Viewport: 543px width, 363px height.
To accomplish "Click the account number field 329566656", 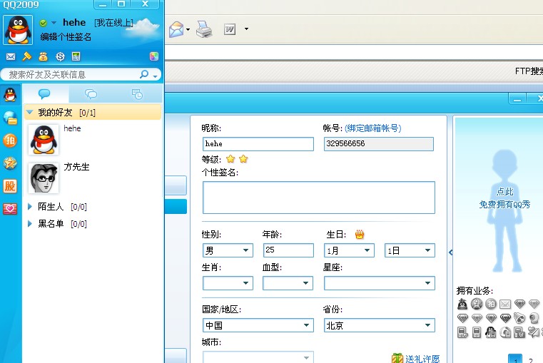I will pos(379,144).
